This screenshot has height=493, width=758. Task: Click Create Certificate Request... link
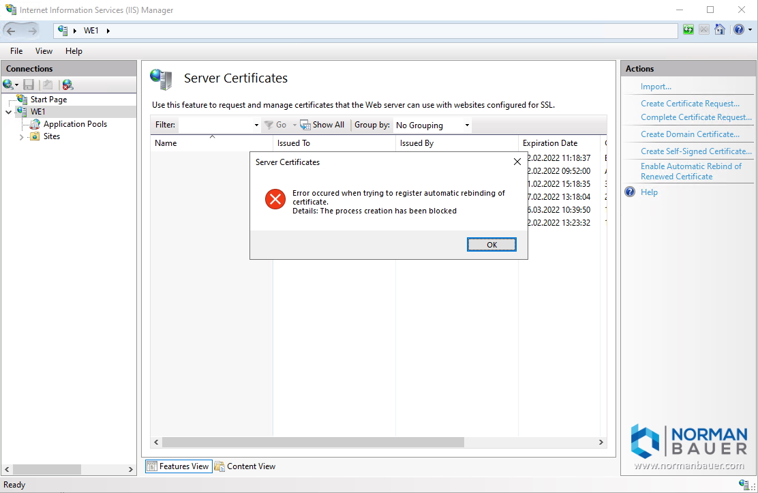coord(690,104)
